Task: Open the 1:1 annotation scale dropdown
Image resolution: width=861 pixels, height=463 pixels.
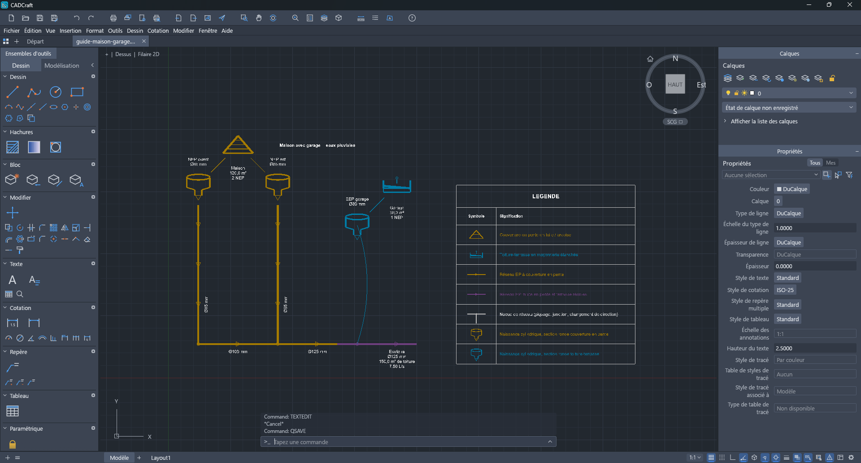Action: point(695,458)
